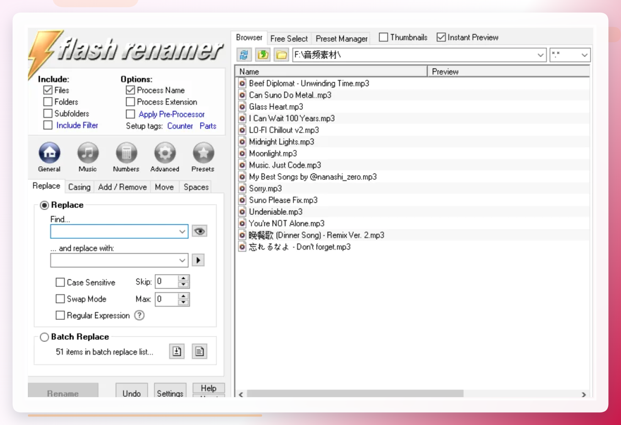Enable the Thumbnails checkbox

(383, 37)
